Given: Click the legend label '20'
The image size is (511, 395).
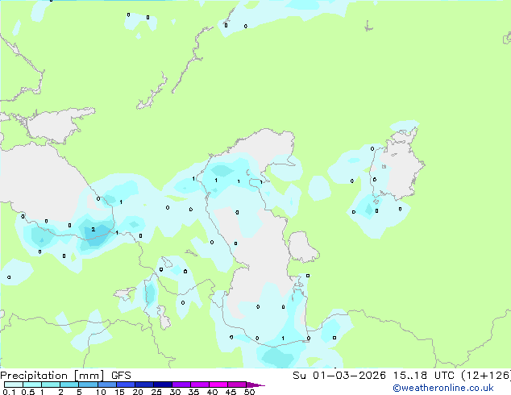Looking at the screenshot, I should click(138, 392).
